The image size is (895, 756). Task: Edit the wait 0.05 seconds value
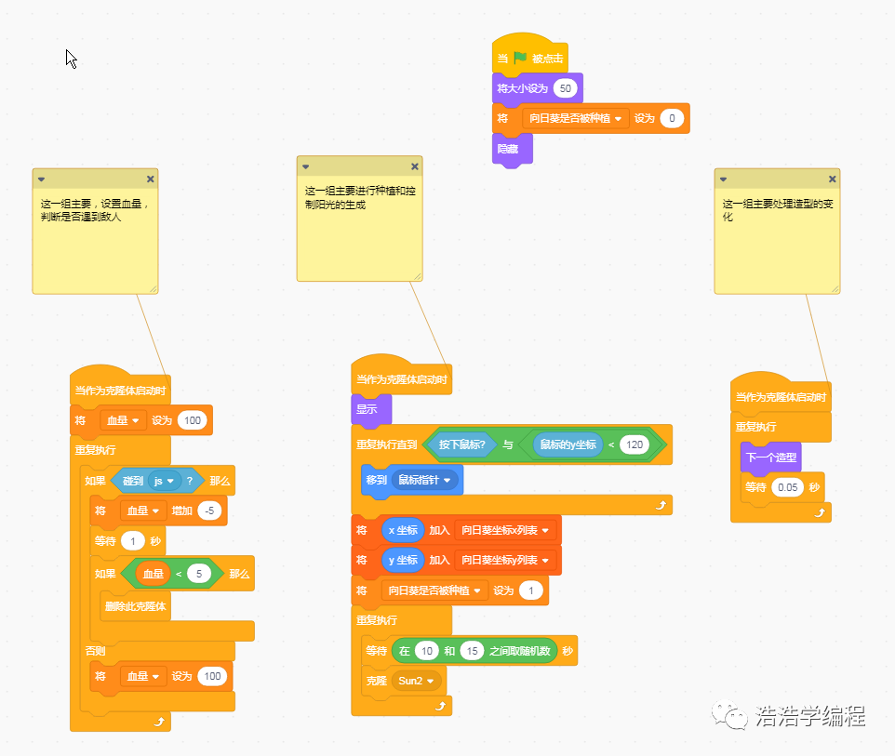point(788,487)
